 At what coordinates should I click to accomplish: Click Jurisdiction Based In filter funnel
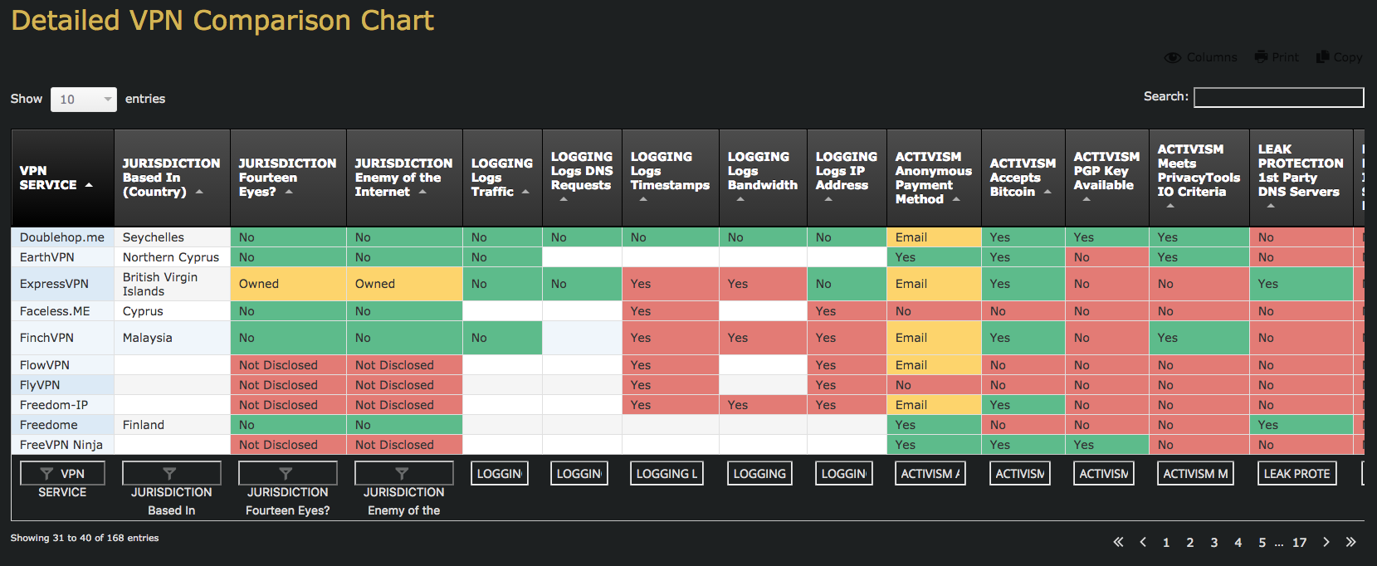169,474
